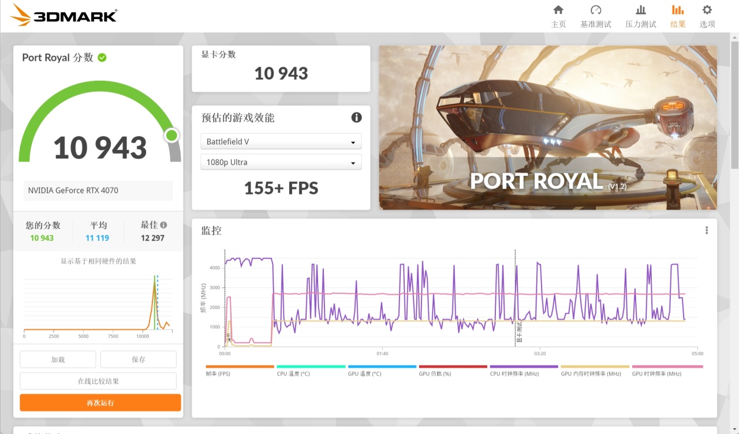Click the estimated game performance info icon
This screenshot has height=434, width=739.
point(357,118)
